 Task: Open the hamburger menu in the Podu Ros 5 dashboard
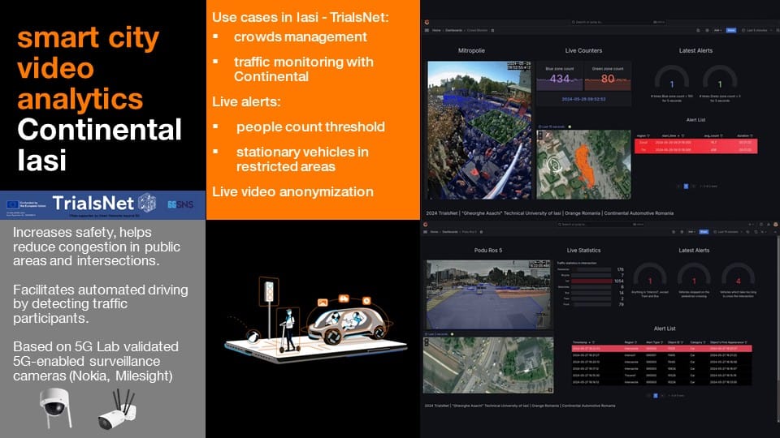click(x=425, y=232)
